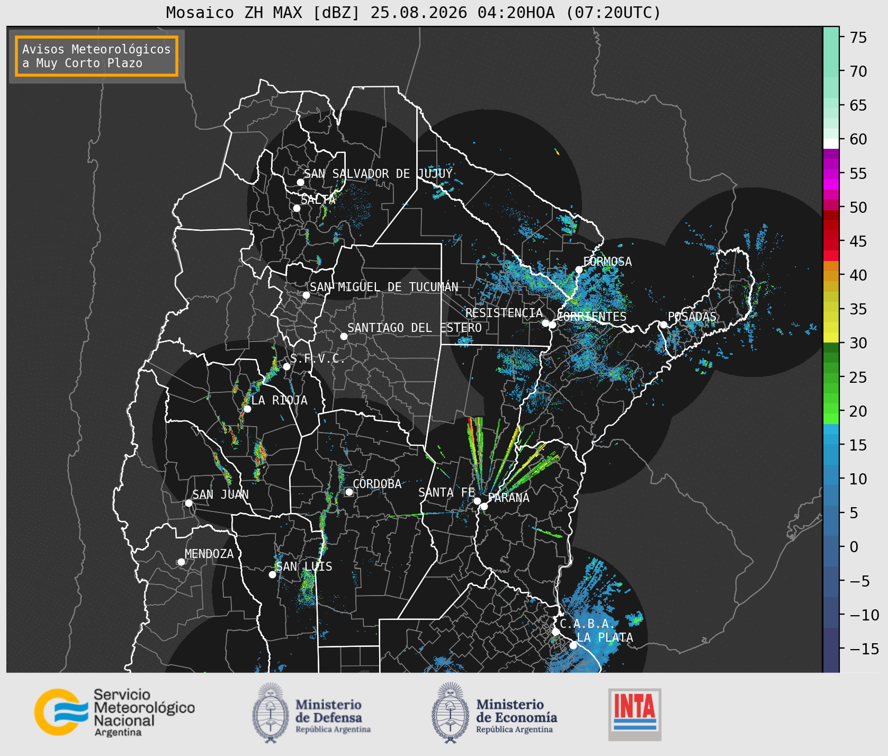Screen dimensions: 888x756
Task: Click the 75 dBZ value on color scale
Action: coord(858,38)
